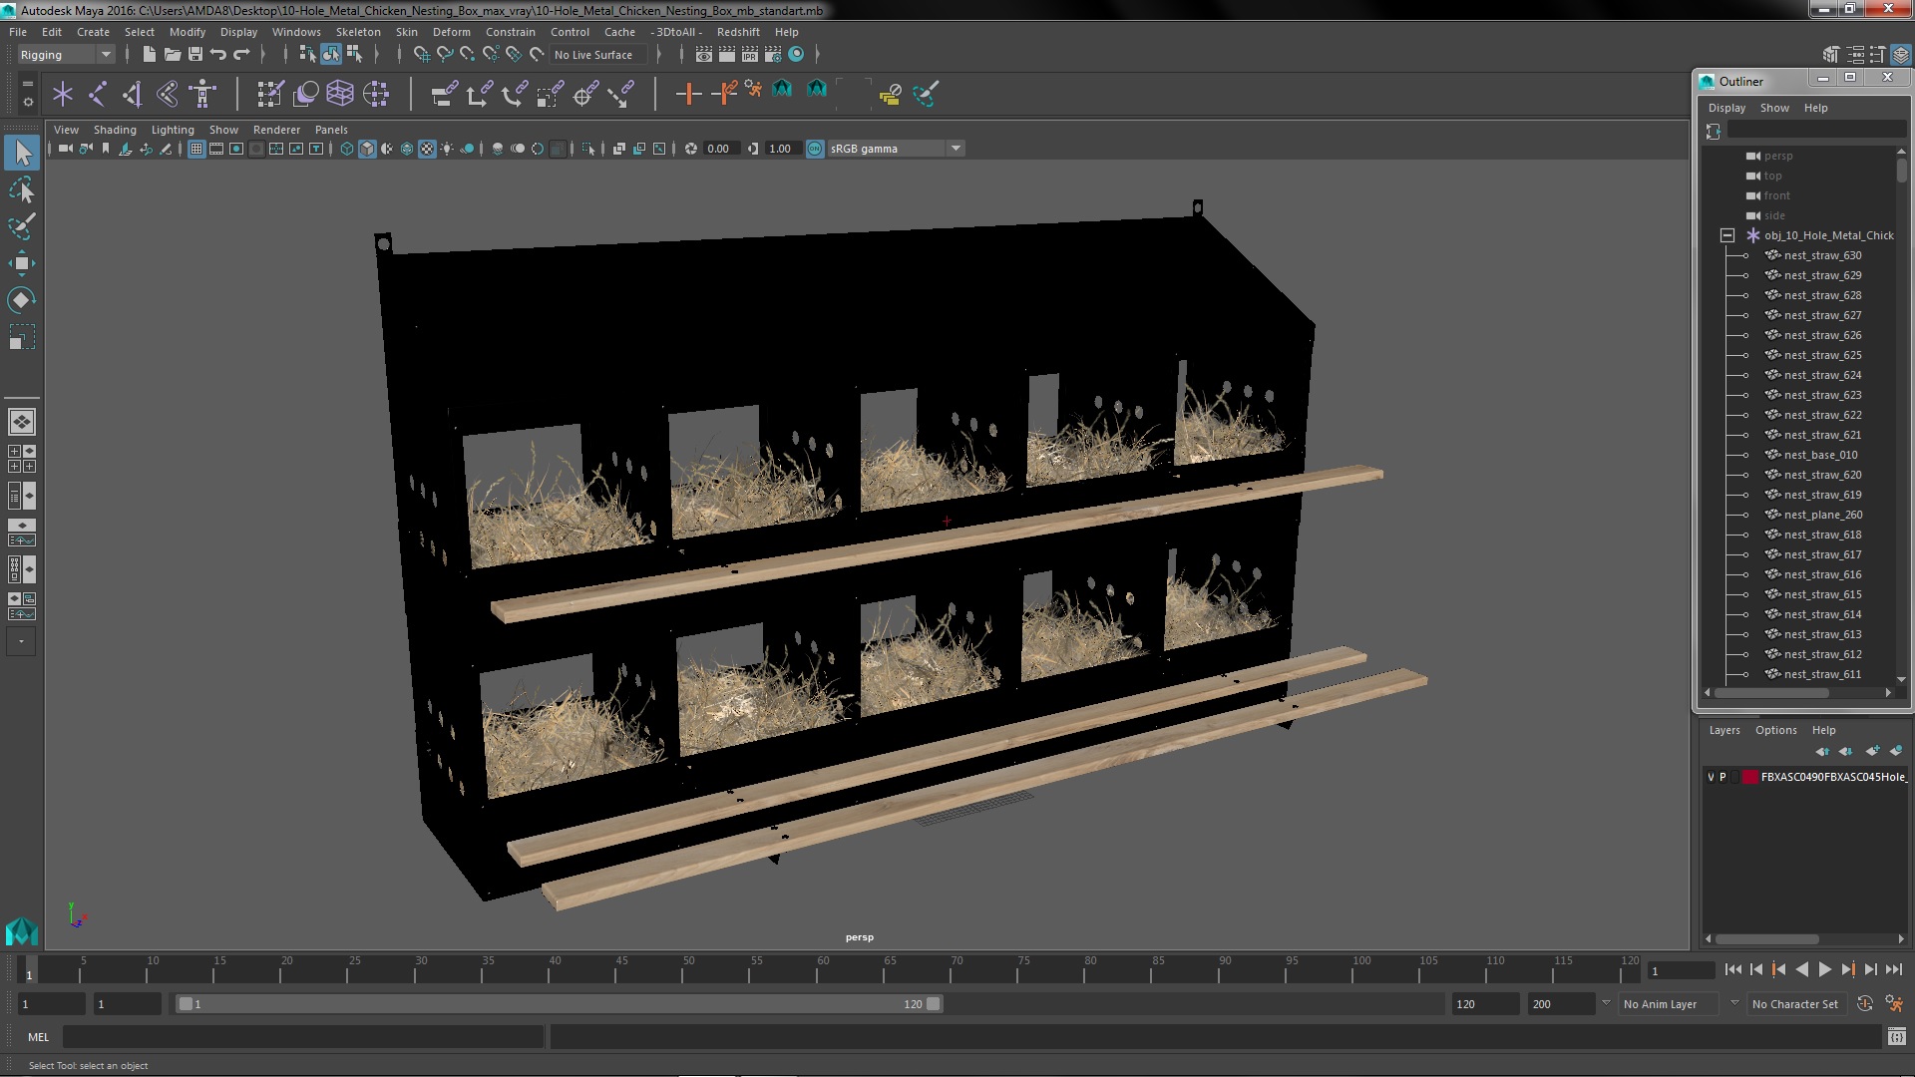
Task: Click the Save Scene icon
Action: (195, 55)
